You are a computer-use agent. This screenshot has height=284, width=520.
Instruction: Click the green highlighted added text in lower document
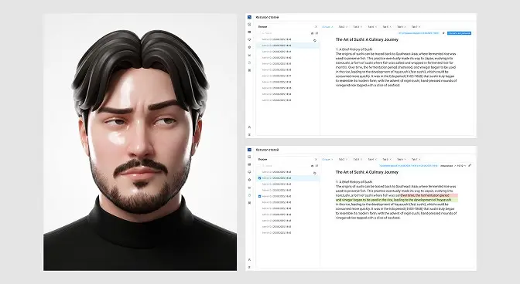(397, 200)
